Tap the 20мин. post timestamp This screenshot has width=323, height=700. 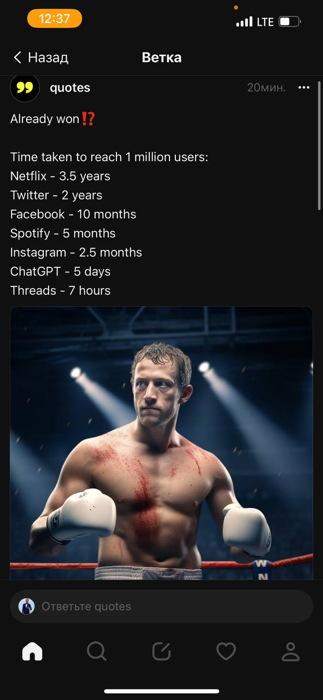(266, 87)
